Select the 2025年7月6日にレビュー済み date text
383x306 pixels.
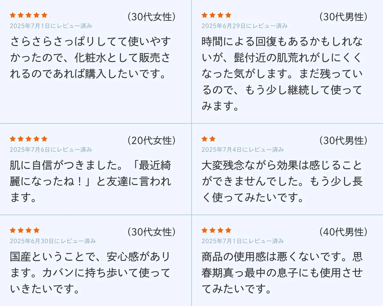click(51, 150)
